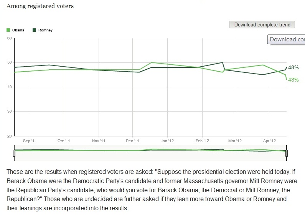Grab the left handle of the range slider
The width and height of the screenshot is (305, 216).
point(14,153)
